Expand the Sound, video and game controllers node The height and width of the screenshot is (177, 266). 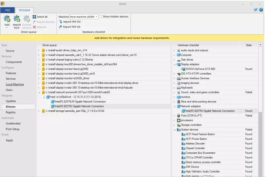174,92
